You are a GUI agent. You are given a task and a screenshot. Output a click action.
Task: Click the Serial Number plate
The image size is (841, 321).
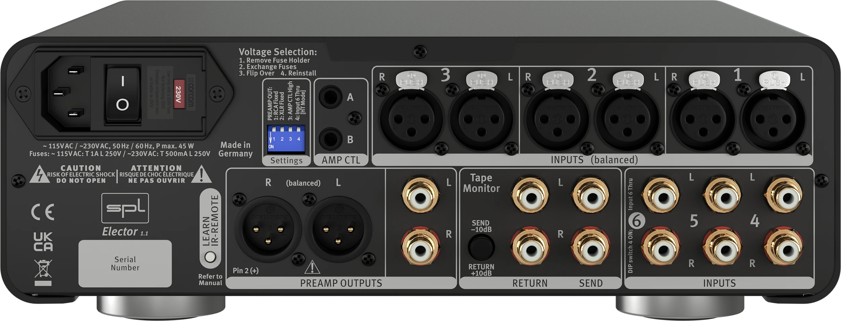[x=125, y=264]
